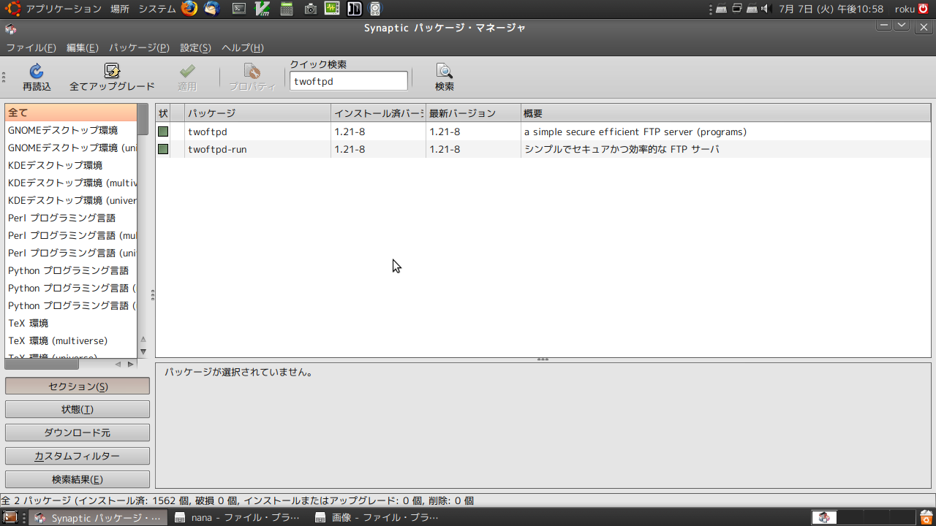Open the volume control speaker icon
This screenshot has height=526, width=936.
click(x=766, y=9)
